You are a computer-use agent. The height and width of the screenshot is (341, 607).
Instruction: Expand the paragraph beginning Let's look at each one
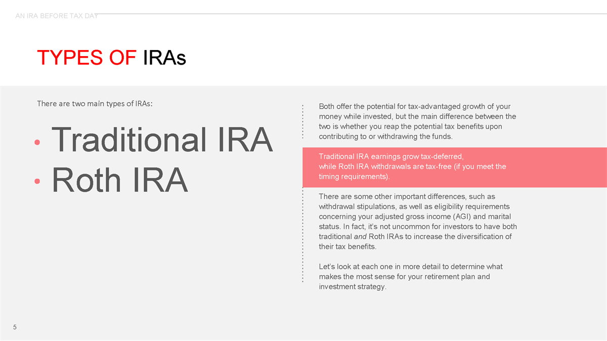(x=410, y=276)
